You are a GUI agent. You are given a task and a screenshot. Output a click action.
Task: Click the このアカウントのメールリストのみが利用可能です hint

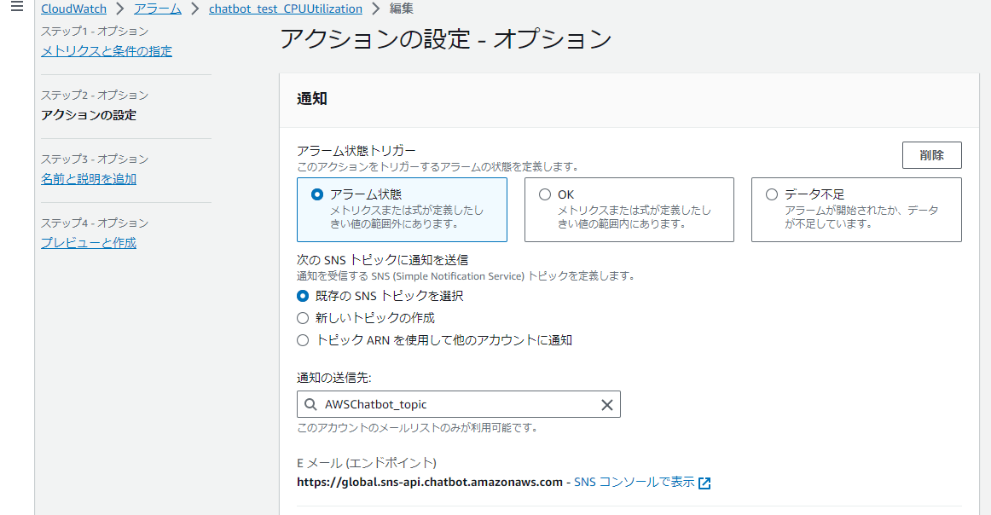(419, 428)
